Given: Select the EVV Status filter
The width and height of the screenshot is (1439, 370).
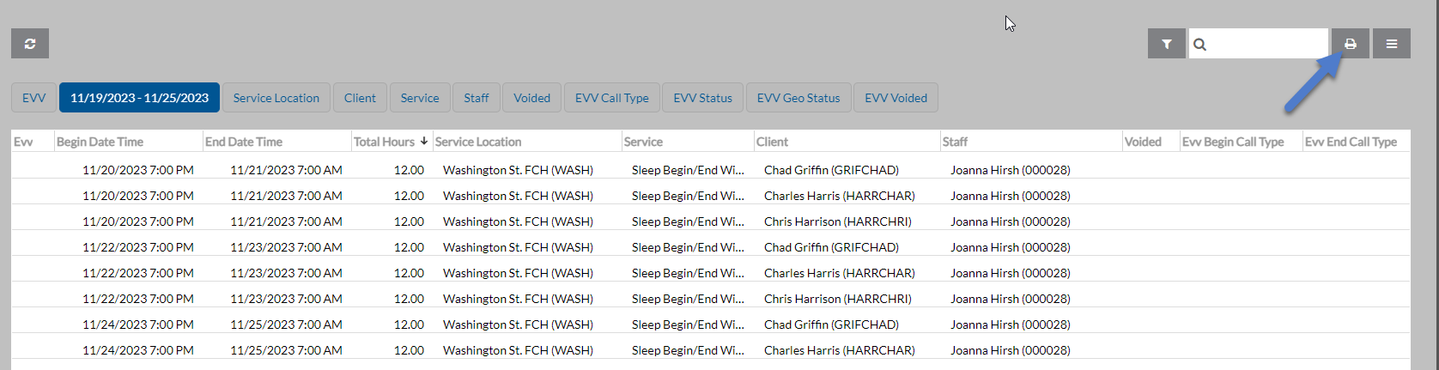Looking at the screenshot, I should pyautogui.click(x=702, y=98).
